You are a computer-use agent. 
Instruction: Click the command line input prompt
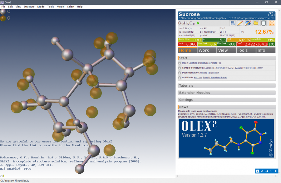click(2, 176)
